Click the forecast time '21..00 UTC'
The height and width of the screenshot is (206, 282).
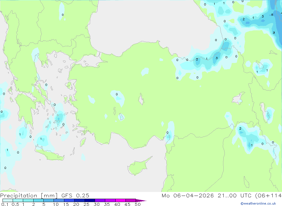[234, 195]
